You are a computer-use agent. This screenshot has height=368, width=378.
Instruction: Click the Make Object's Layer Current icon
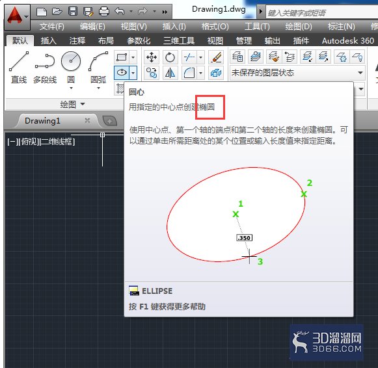[x=256, y=57]
